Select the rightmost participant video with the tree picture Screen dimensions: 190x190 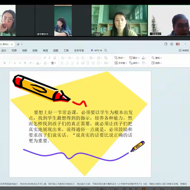click(169, 21)
